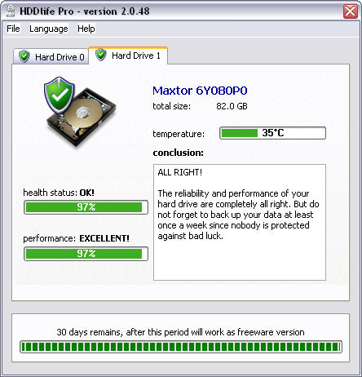This screenshot has height=377, width=362.
Task: Click the temperature bar showing 35°C
Action: click(x=272, y=133)
